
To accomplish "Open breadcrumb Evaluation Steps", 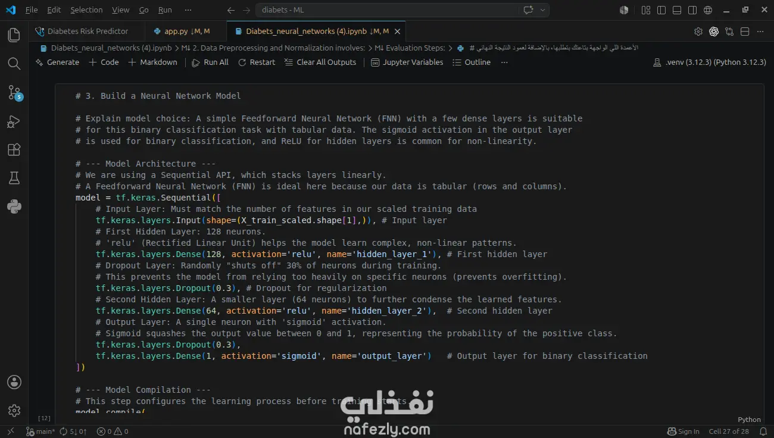I will (410, 48).
